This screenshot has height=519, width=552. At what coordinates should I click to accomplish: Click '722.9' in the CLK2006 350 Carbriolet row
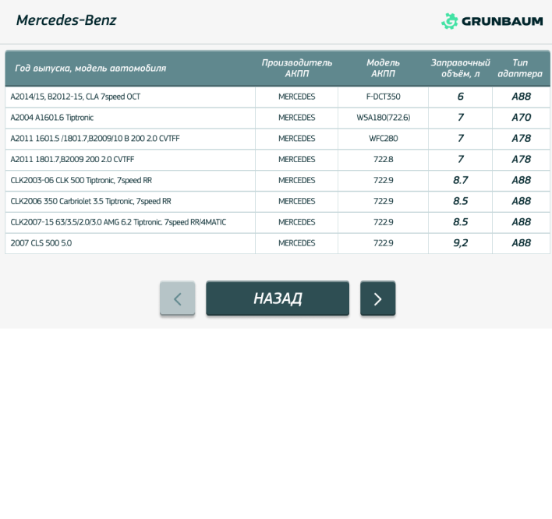(x=383, y=201)
